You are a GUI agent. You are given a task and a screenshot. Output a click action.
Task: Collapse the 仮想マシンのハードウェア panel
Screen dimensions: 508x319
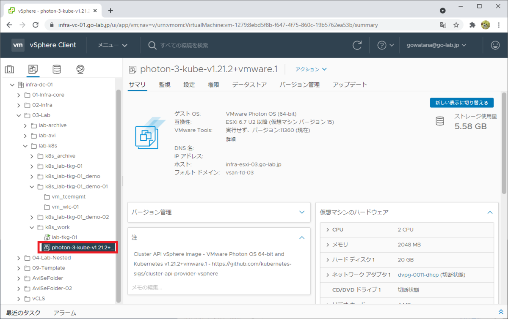[x=490, y=212]
